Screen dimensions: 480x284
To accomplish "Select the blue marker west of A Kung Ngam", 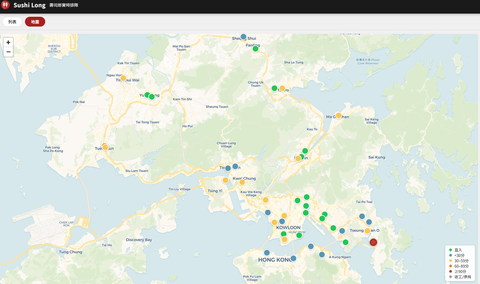I will pos(322,255).
